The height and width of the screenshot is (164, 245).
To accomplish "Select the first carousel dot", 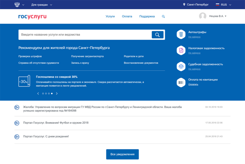I will click(x=43, y=94).
